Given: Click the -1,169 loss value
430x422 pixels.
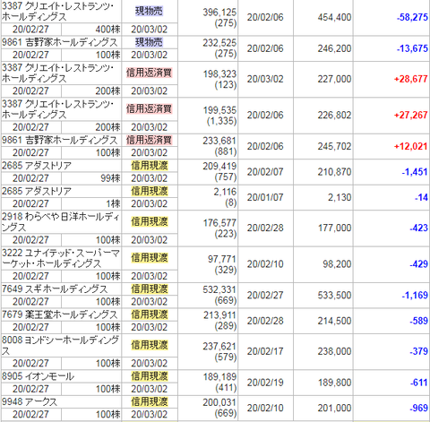Looking at the screenshot, I should (x=415, y=296).
